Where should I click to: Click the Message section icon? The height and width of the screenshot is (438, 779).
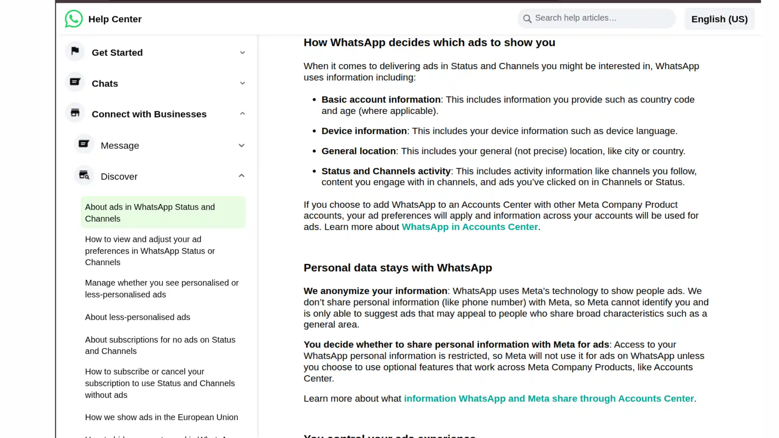coord(84,144)
